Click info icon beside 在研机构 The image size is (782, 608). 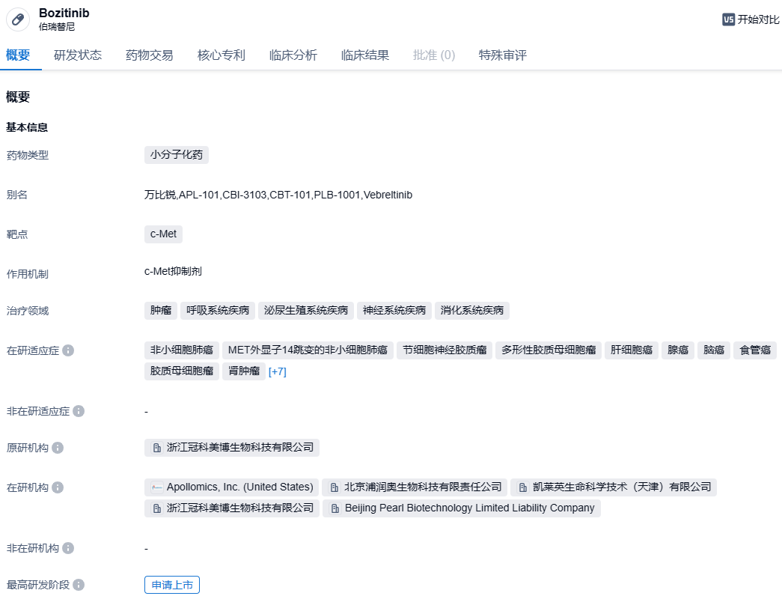tap(58, 487)
